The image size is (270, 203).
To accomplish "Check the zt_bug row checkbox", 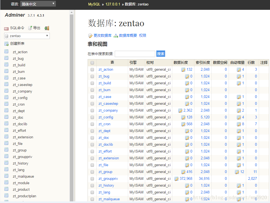I will [92, 76].
